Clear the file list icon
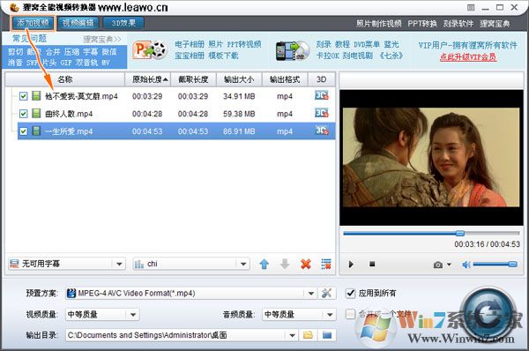Viewport: 529px width, 351px height. 326,264
